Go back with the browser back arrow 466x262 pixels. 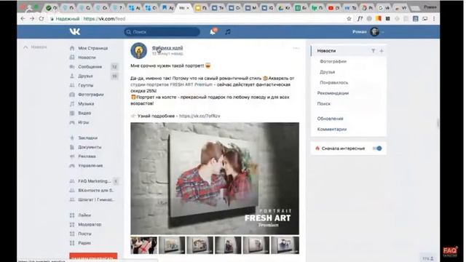pyautogui.click(x=23, y=19)
